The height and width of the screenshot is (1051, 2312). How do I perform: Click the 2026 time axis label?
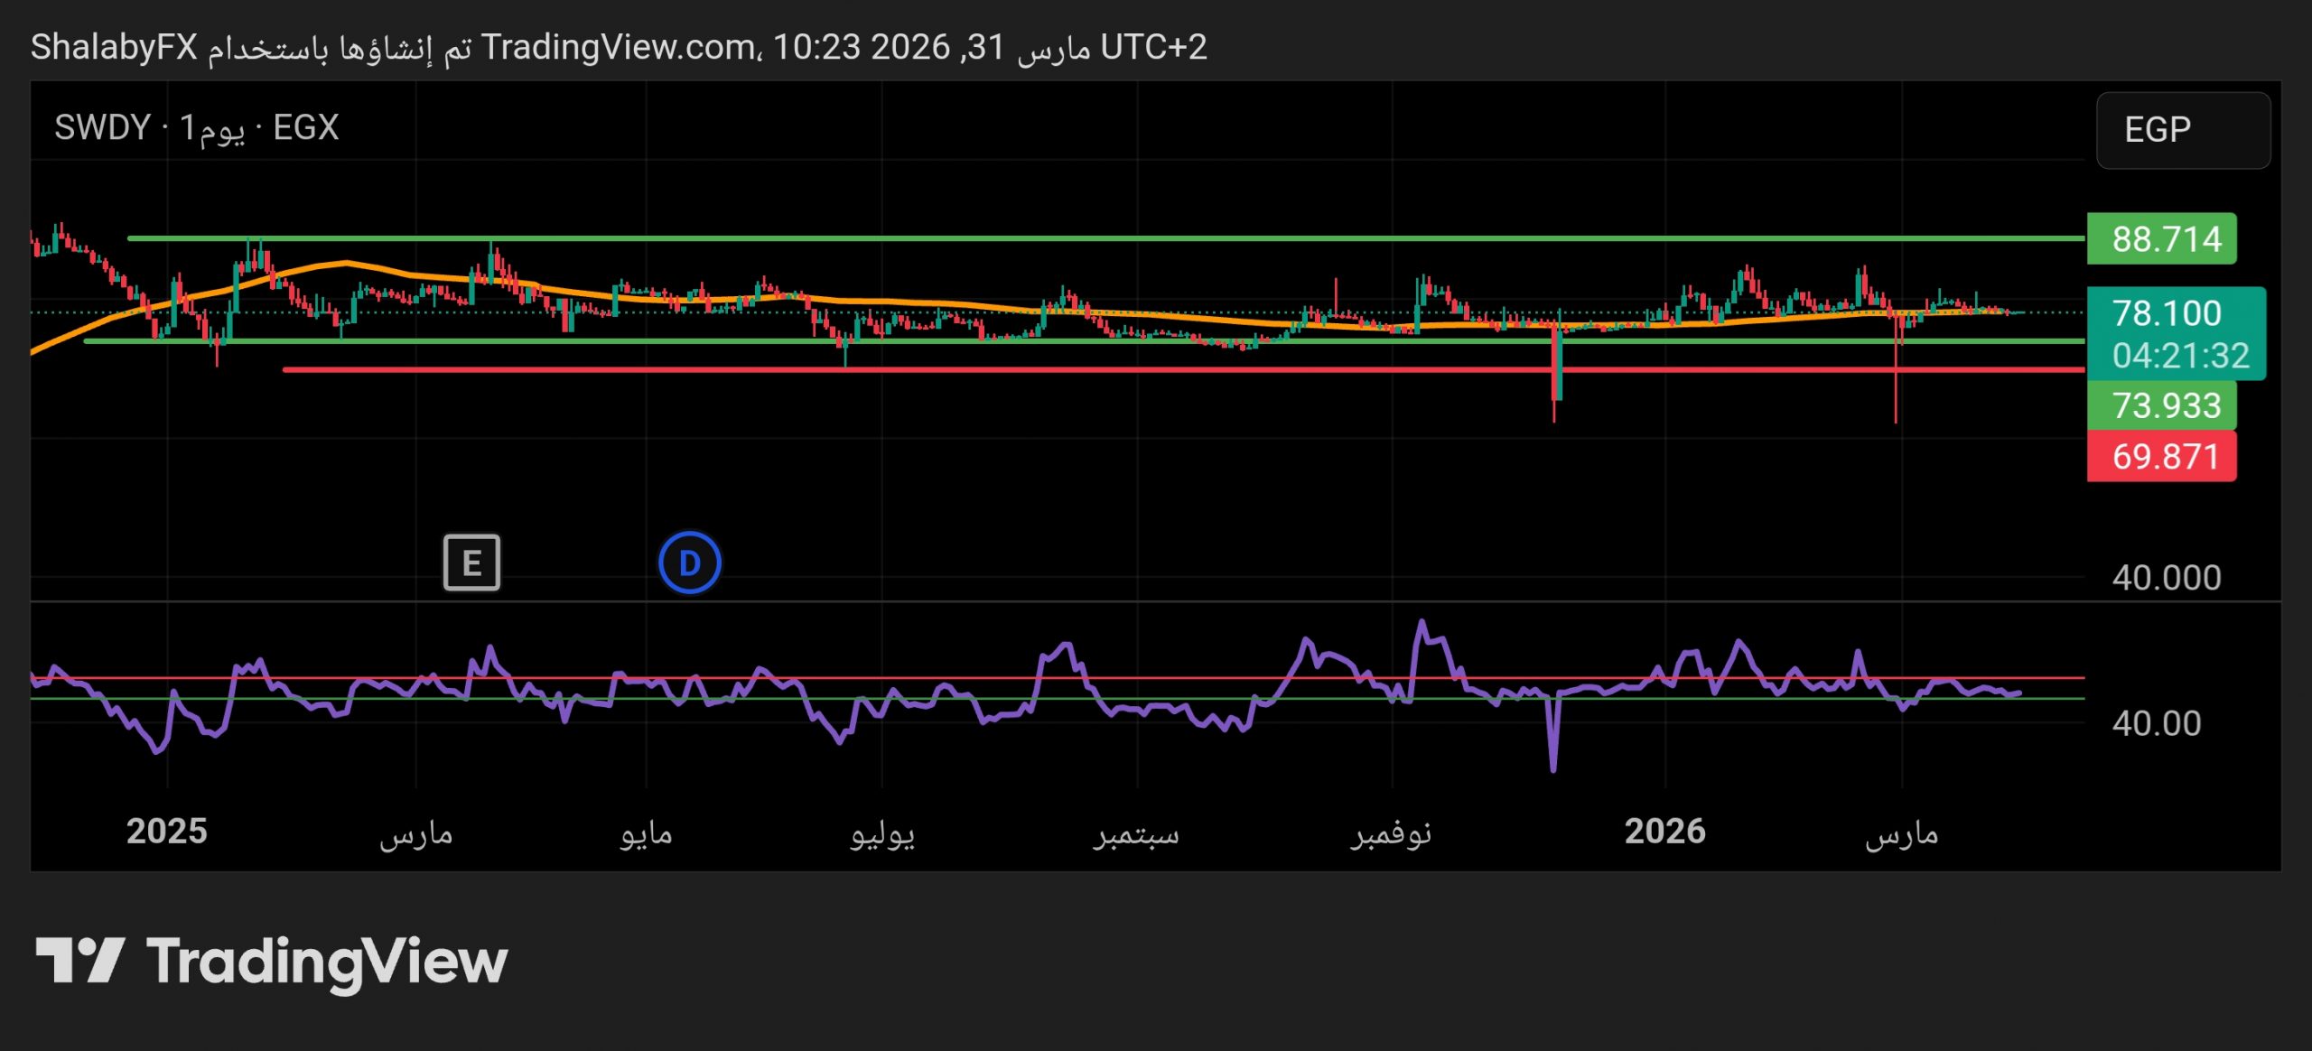1664,831
